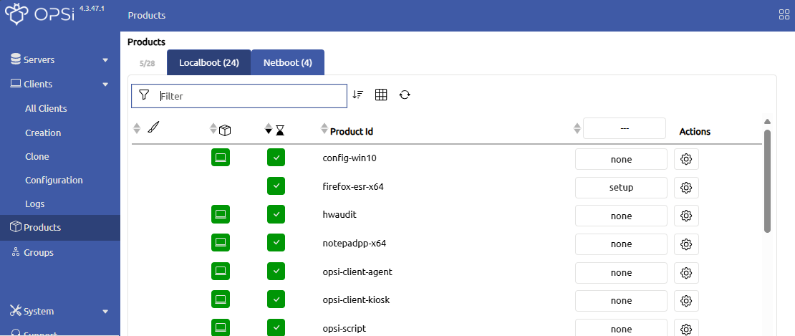Image resolution: width=795 pixels, height=336 pixels.
Task: Open the settings gear for firefox-esr-x64
Action: pyautogui.click(x=686, y=188)
